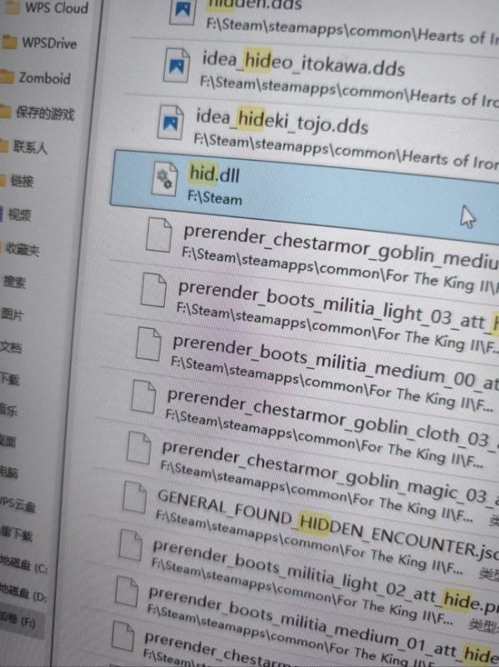Click the prerender_boots_militia_medium_00 blank file icon
Screen dimensions: 499x667
(x=148, y=344)
